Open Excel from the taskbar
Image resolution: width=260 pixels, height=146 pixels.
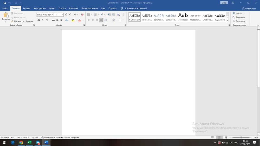coord(29,143)
